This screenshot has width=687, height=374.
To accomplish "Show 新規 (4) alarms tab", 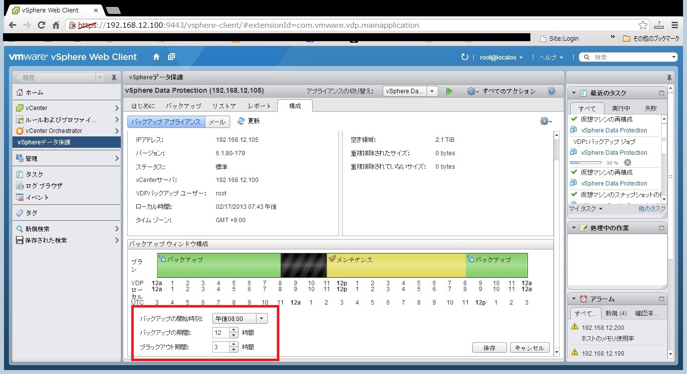I will pos(616,313).
